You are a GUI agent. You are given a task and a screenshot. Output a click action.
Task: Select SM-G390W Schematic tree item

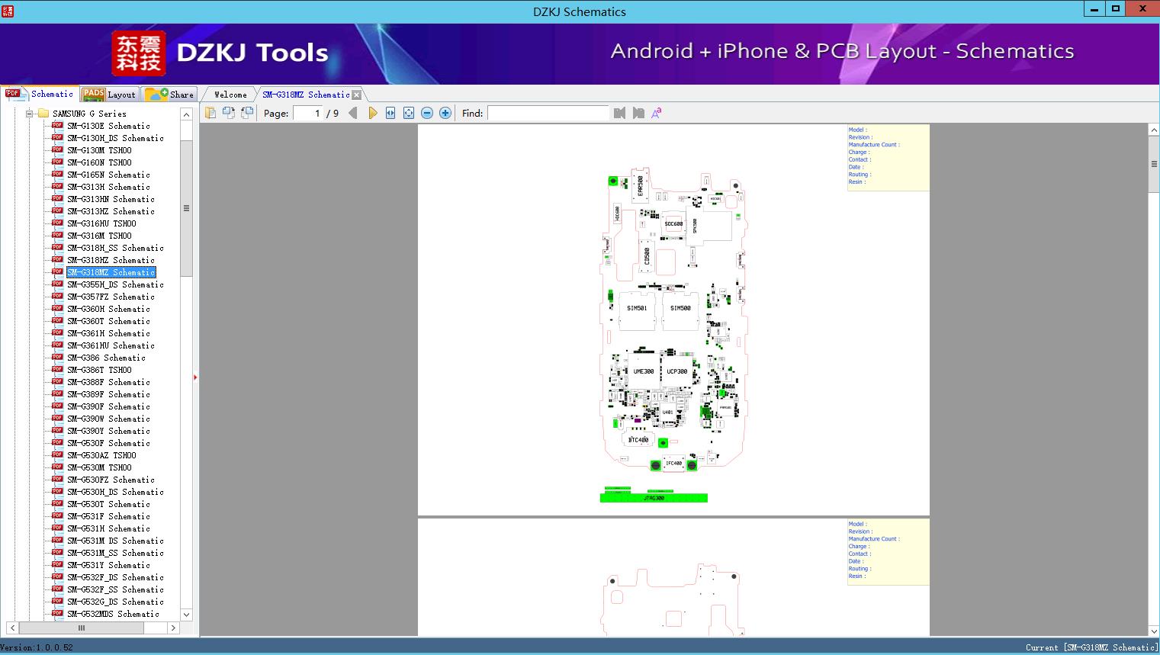108,419
